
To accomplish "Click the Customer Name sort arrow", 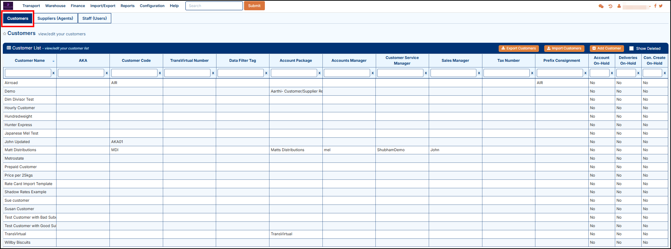I will pyautogui.click(x=53, y=61).
